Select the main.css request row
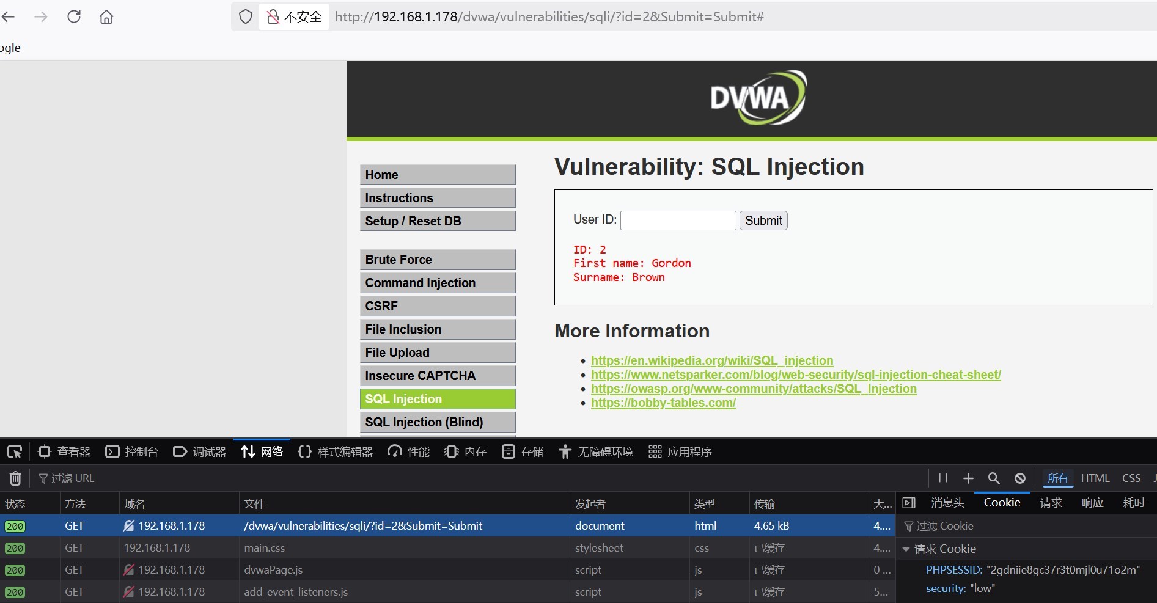Image resolution: width=1157 pixels, height=603 pixels. coord(447,548)
